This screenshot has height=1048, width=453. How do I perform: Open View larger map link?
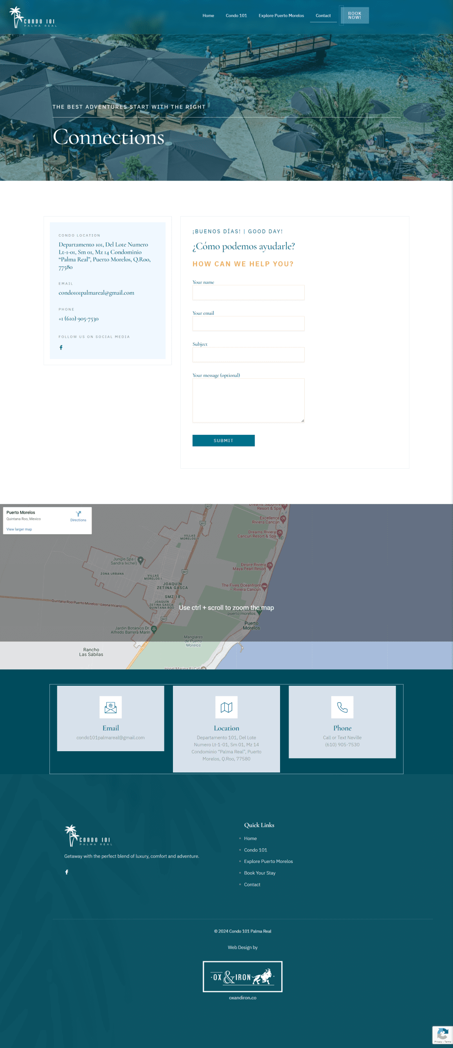19,529
